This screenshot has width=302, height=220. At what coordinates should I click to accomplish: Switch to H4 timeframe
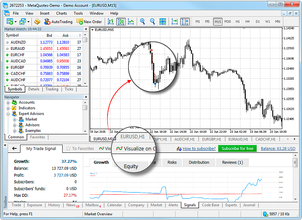(247, 22)
